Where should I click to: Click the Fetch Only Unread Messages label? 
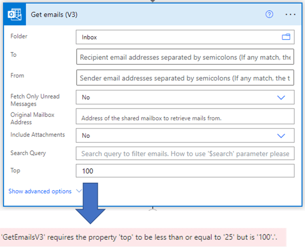tap(35, 100)
